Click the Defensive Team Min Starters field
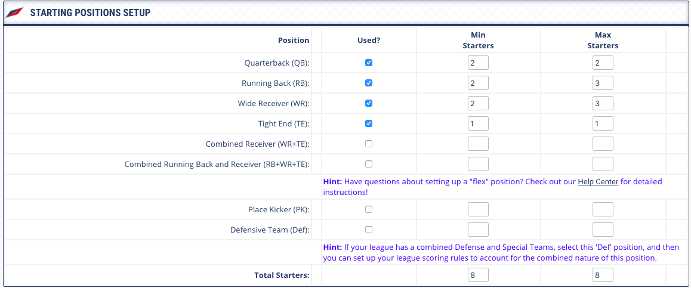This screenshot has height=288, width=691. tap(478, 230)
